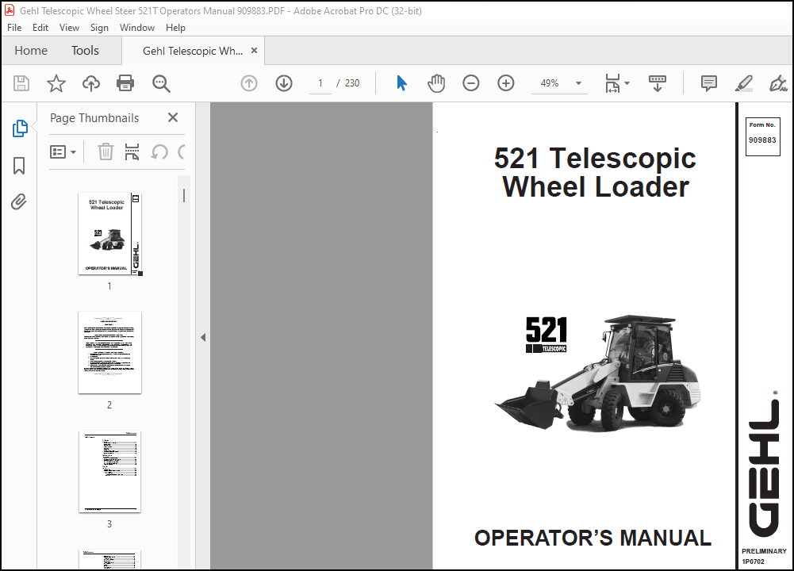Activate the hand pan tool
This screenshot has height=571, width=794.
[x=436, y=83]
